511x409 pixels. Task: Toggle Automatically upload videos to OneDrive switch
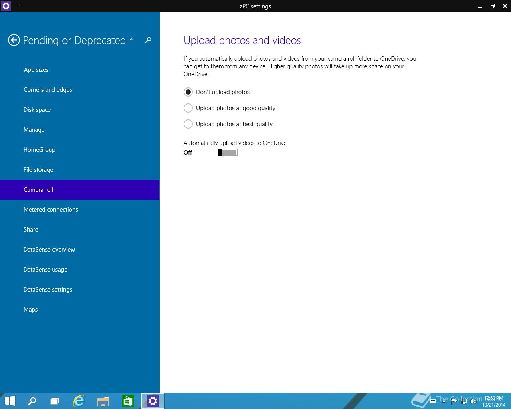point(228,153)
